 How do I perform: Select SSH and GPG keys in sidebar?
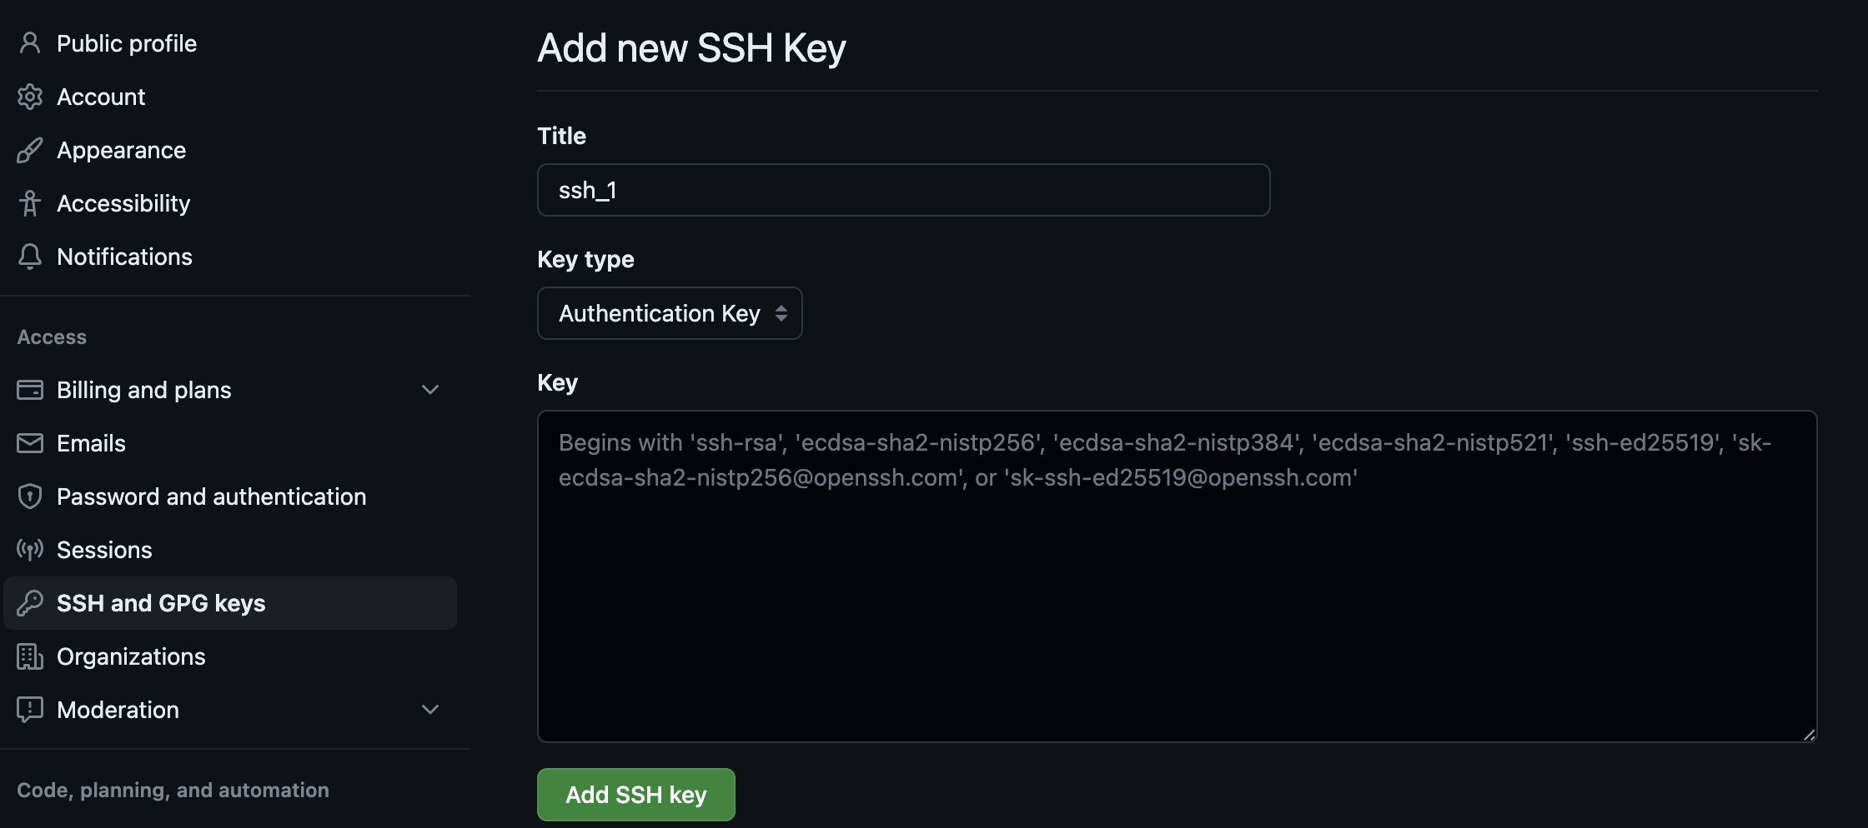161,603
